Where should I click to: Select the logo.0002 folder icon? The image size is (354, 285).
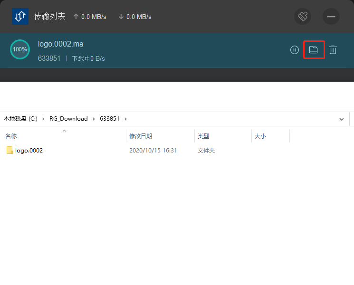(10, 150)
